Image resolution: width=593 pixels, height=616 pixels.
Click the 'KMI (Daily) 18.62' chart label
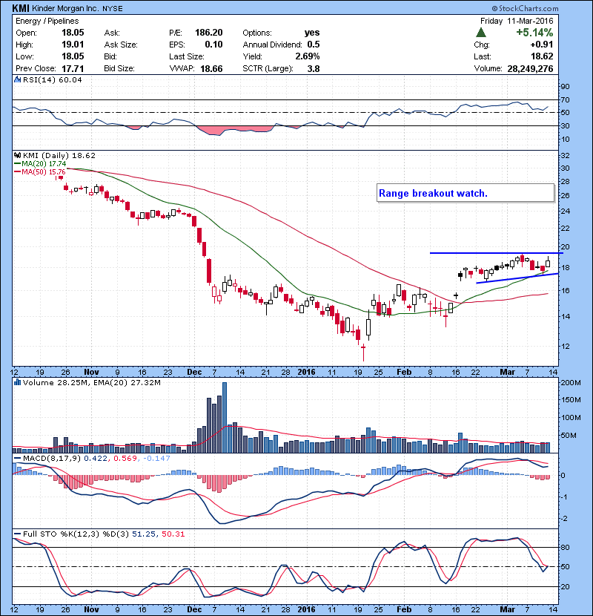(x=59, y=155)
